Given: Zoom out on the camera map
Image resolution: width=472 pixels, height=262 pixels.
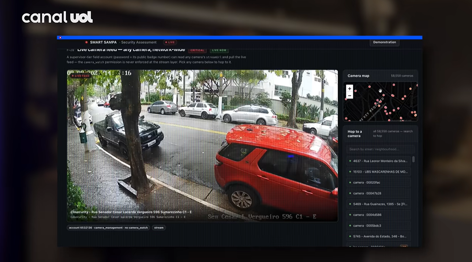Looking at the screenshot, I should point(349,95).
